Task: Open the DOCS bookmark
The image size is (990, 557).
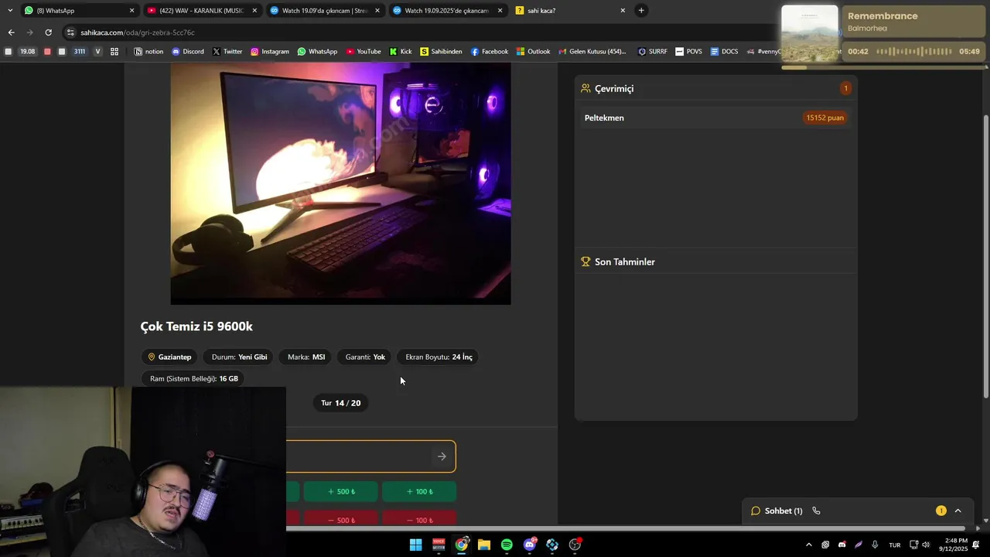Action: pos(724,52)
